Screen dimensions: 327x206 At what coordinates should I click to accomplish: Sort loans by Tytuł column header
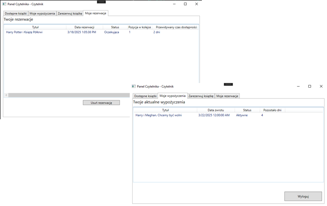coord(165,110)
